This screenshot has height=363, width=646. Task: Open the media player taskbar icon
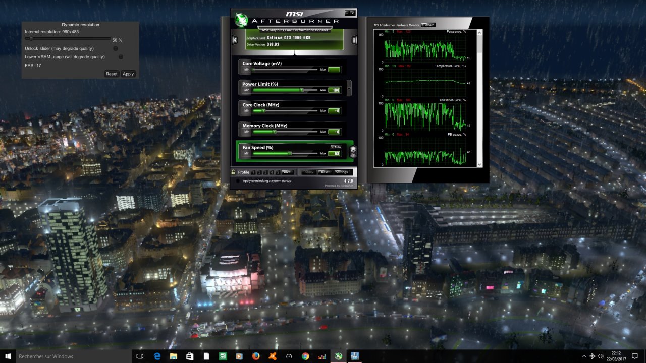point(239,356)
